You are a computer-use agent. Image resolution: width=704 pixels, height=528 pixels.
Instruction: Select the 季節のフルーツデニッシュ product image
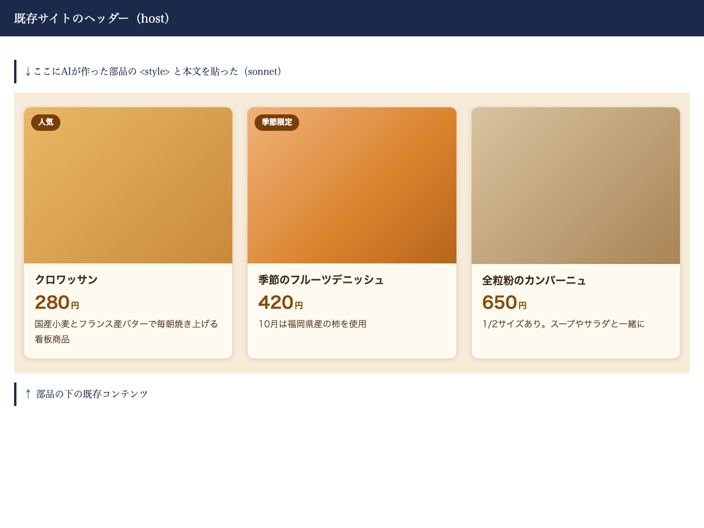tap(352, 185)
